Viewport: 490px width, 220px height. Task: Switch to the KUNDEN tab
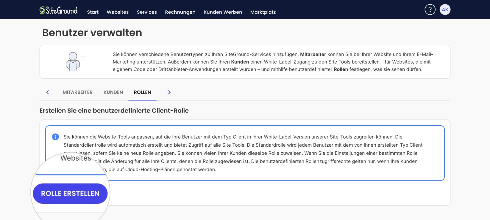click(x=113, y=92)
